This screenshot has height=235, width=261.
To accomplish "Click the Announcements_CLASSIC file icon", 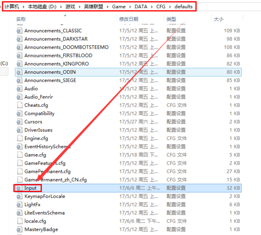I will [x=20, y=31].
